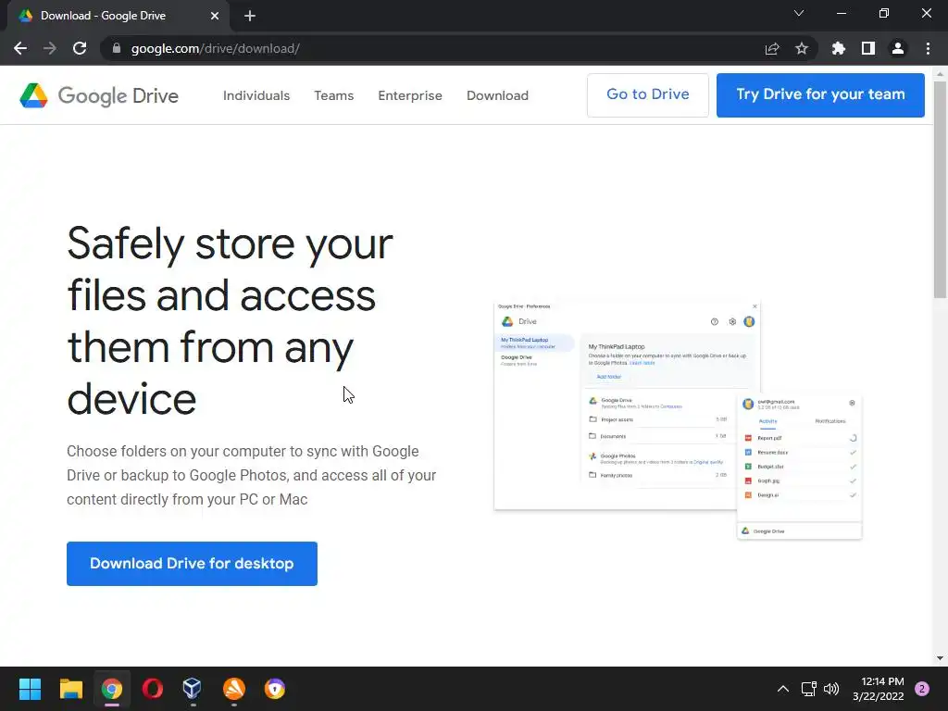948x711 pixels.
Task: Click Download Drive for desktop button
Action: click(192, 564)
